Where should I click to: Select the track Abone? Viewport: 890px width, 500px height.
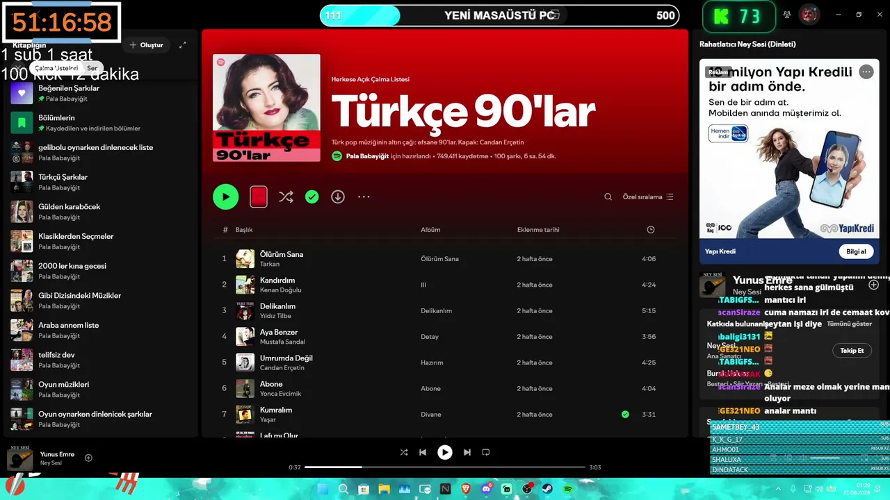(271, 384)
